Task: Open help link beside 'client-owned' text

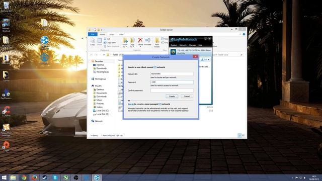Action: tap(155, 67)
